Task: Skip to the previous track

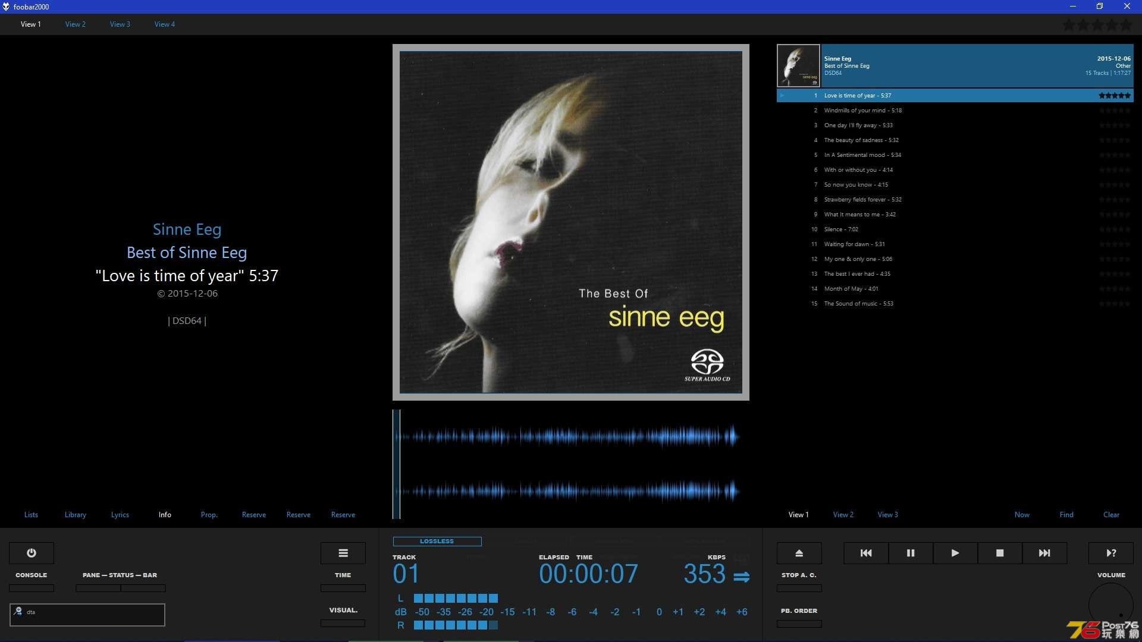Action: (866, 553)
